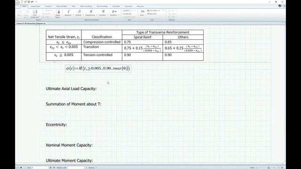Click the 'Eccentricity:' text region
This screenshot has height=169, width=301.
pos(56,124)
